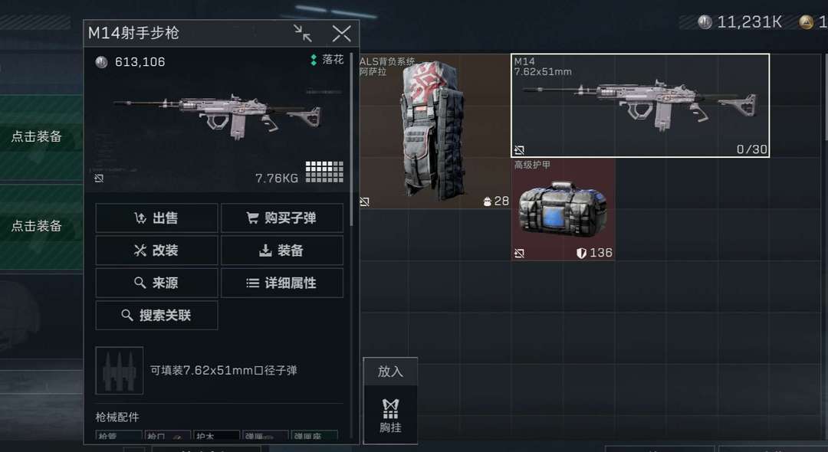828x452 pixels.
Task: Show 详细属性 detailed attributes list
Action: [x=282, y=283]
